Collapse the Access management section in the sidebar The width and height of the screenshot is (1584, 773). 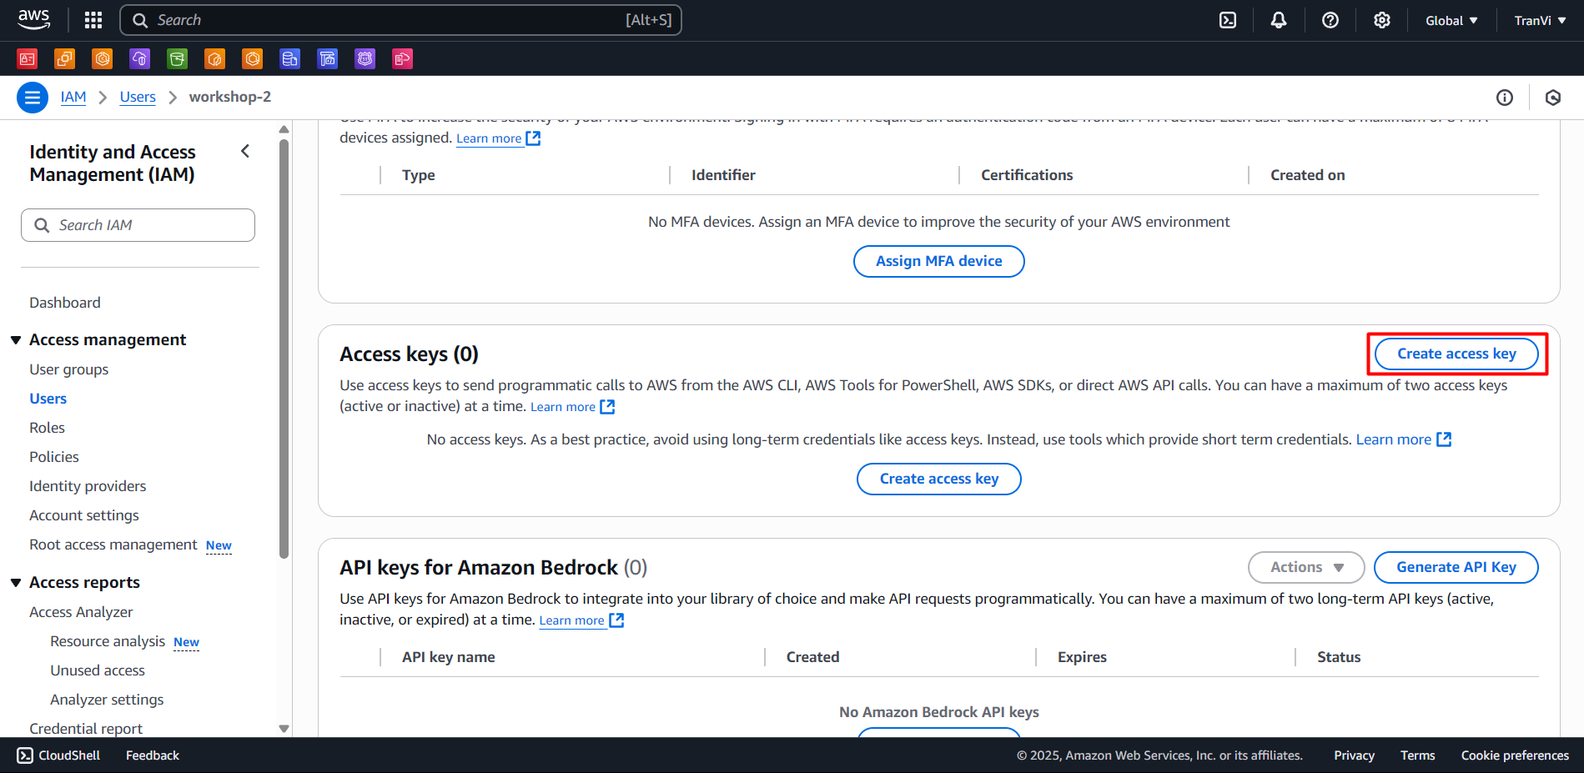tap(17, 339)
